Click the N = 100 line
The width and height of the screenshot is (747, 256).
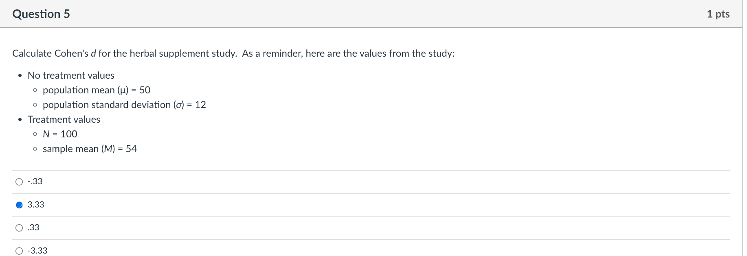pos(60,134)
